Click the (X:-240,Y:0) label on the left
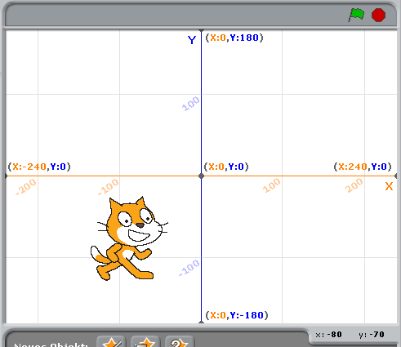The width and height of the screenshot is (401, 347). click(39, 167)
